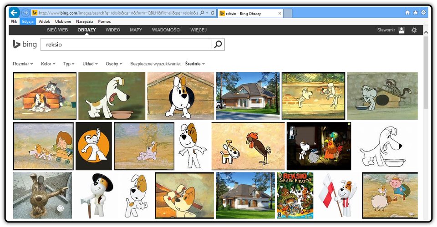Click the browser forward arrow button
This screenshot has height=227, width=437.
click(x=25, y=13)
